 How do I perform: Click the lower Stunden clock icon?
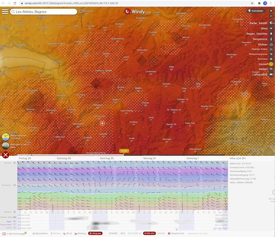[x=14, y=212]
